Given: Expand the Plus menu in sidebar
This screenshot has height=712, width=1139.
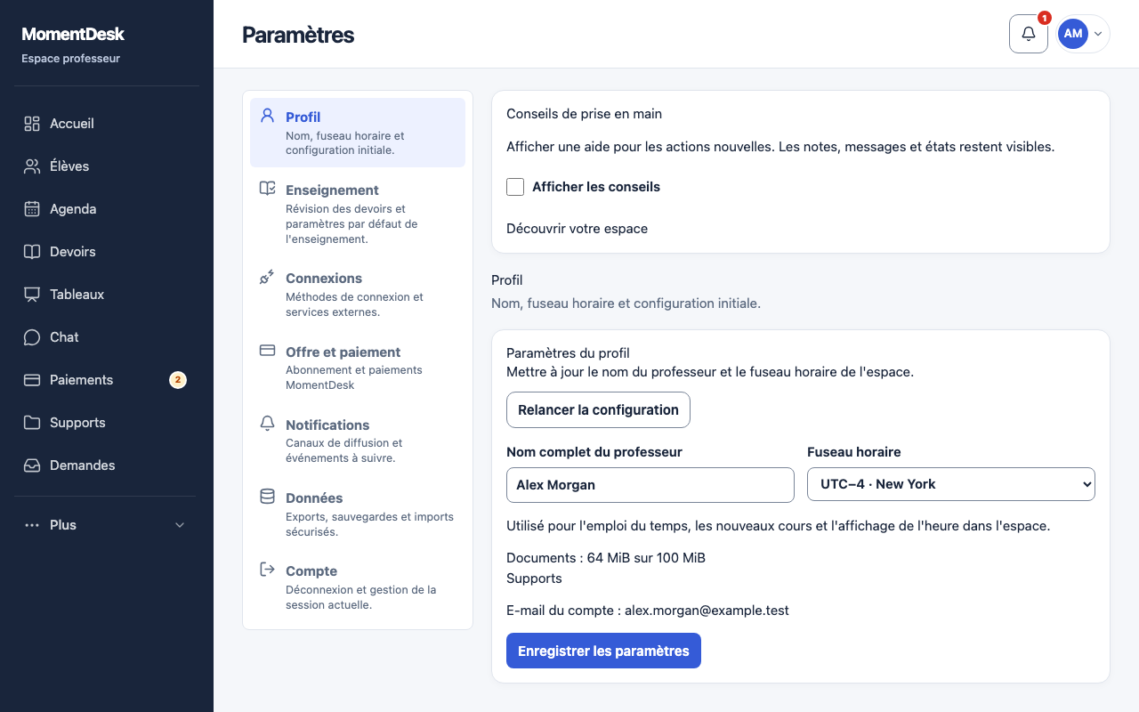Looking at the screenshot, I should [x=105, y=525].
